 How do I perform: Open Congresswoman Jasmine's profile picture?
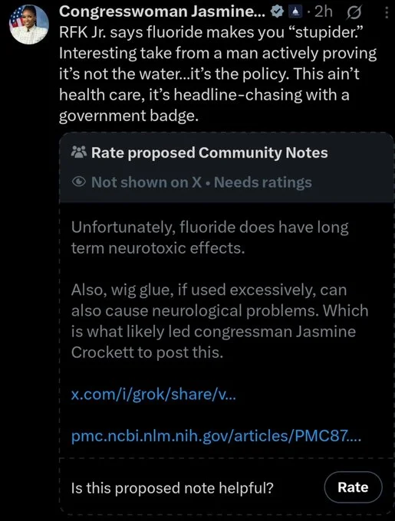pos(29,25)
